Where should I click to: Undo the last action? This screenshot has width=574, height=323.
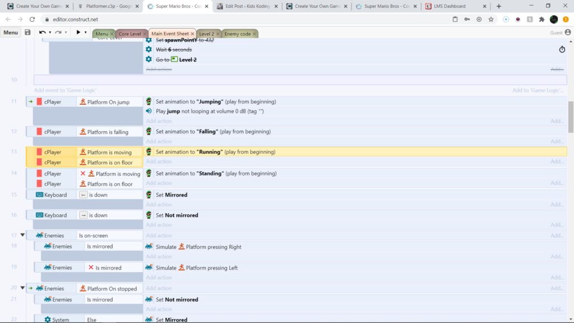(42, 32)
